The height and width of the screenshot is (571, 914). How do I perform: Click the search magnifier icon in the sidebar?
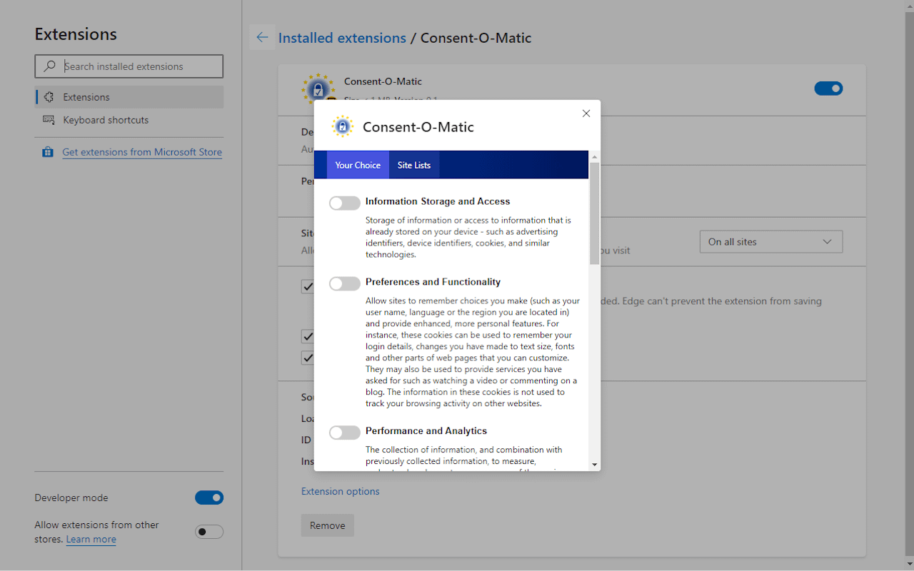pyautogui.click(x=49, y=66)
